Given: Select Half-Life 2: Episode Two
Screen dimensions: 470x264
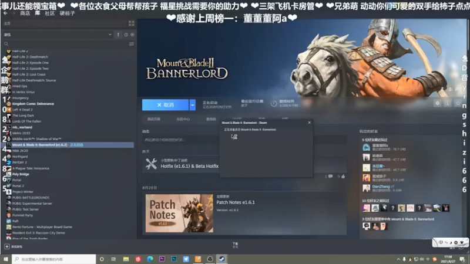Looking at the screenshot, I should point(31,69).
